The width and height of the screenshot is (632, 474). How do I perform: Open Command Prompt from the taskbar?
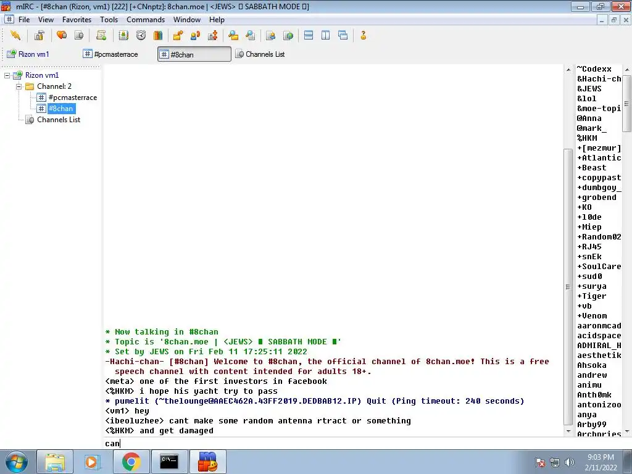coord(169,462)
